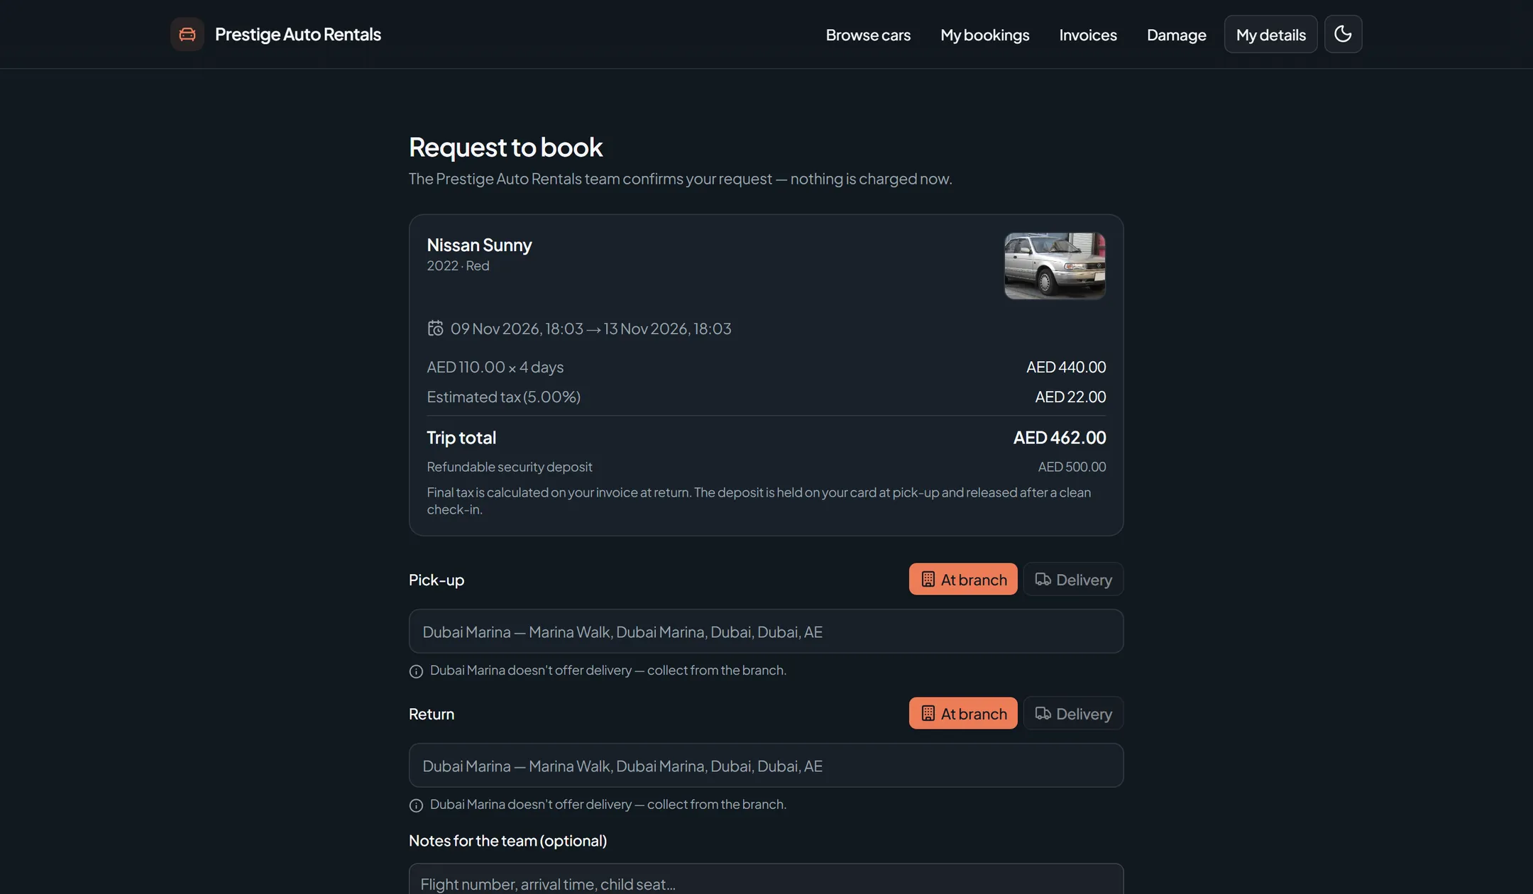This screenshot has width=1533, height=894.
Task: Click the info icon under the Return field
Action: [x=416, y=805]
